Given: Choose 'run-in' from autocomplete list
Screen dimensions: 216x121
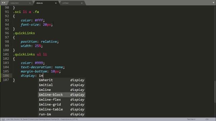Looking at the screenshot, I should [61, 114].
